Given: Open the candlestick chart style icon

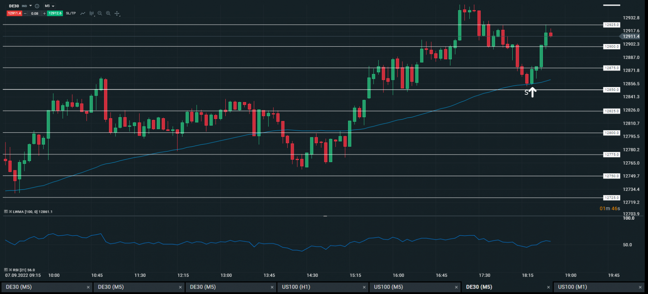Looking at the screenshot, I should point(91,13).
